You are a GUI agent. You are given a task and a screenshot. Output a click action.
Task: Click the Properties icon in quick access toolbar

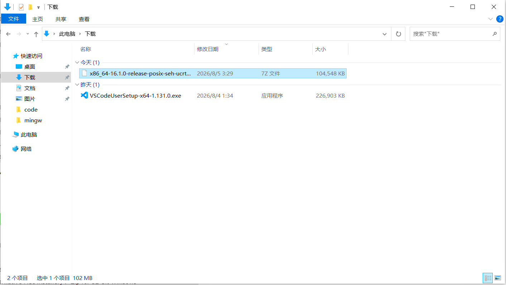tap(21, 7)
